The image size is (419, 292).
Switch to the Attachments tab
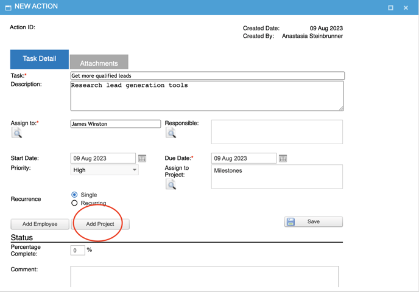pos(99,62)
